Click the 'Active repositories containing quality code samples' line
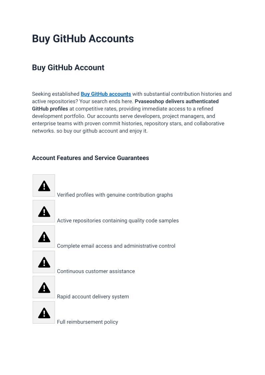 point(118,221)
